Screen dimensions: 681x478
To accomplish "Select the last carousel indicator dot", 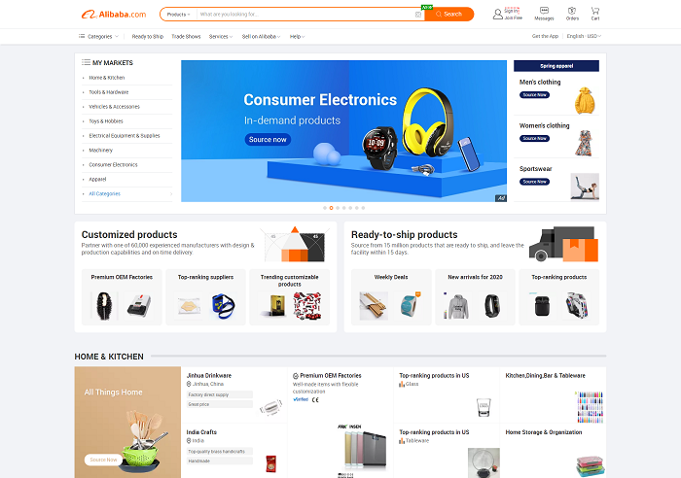I will pos(363,208).
